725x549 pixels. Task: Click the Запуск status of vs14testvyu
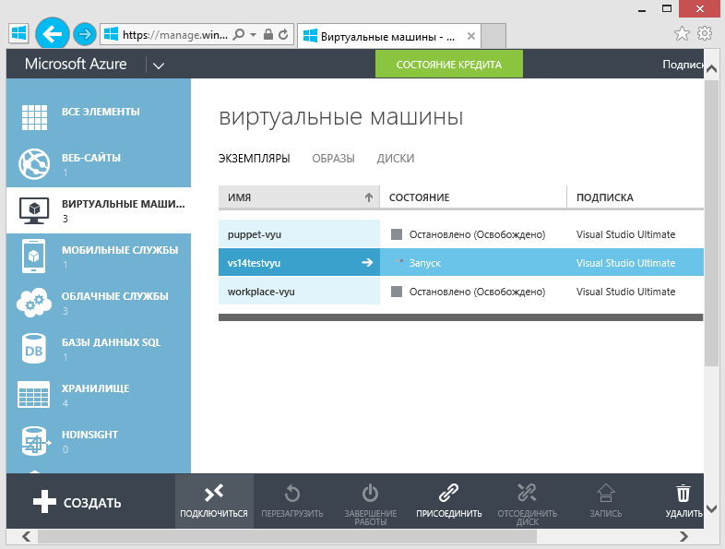point(425,263)
